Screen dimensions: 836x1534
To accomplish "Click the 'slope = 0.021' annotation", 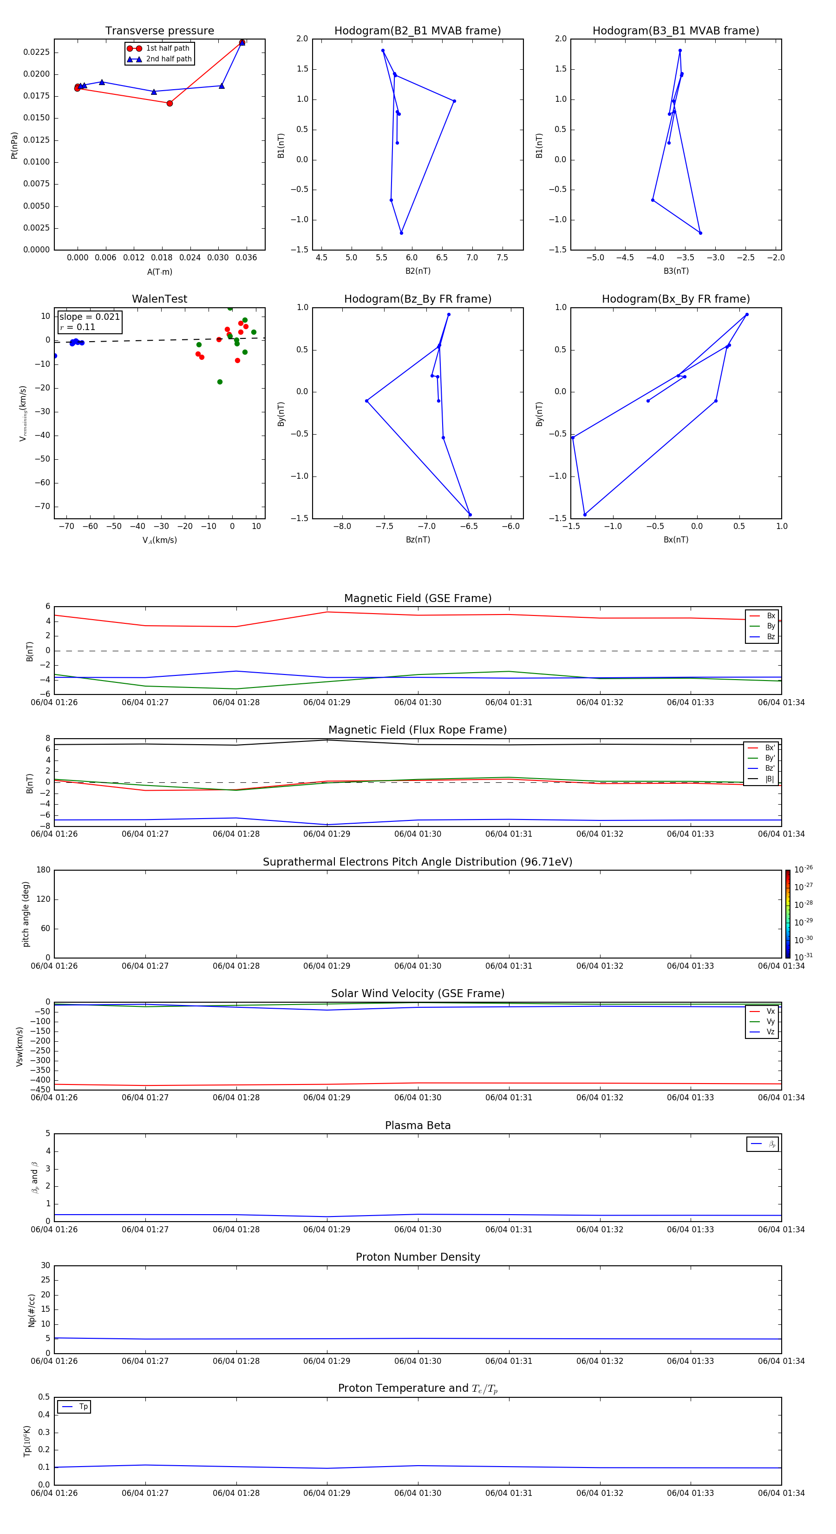I will click(90, 317).
